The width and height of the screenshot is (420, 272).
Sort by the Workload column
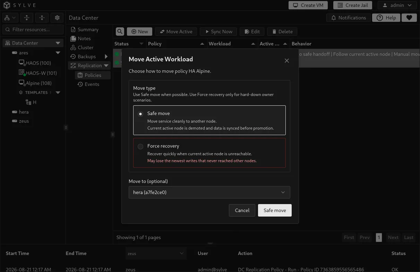point(232,44)
